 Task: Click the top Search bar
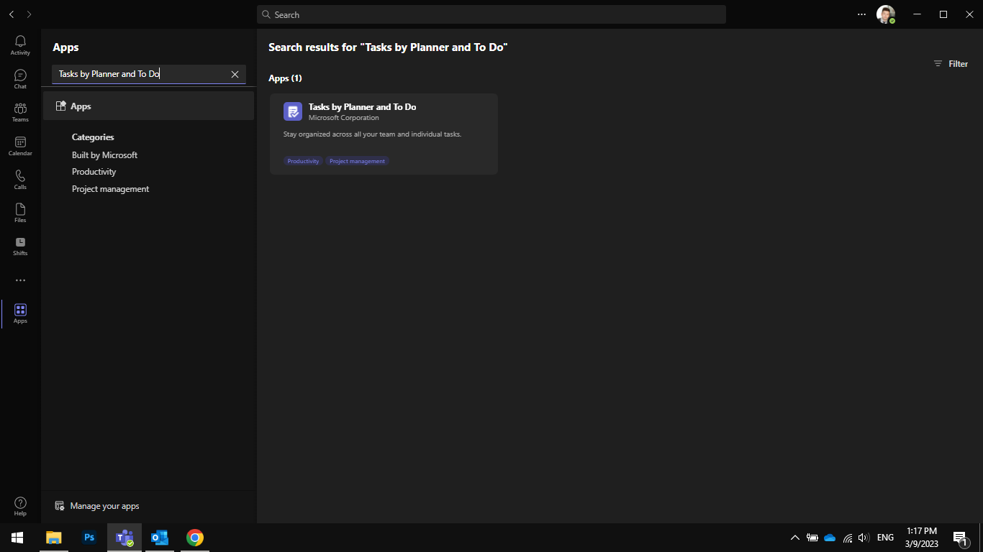click(x=491, y=14)
